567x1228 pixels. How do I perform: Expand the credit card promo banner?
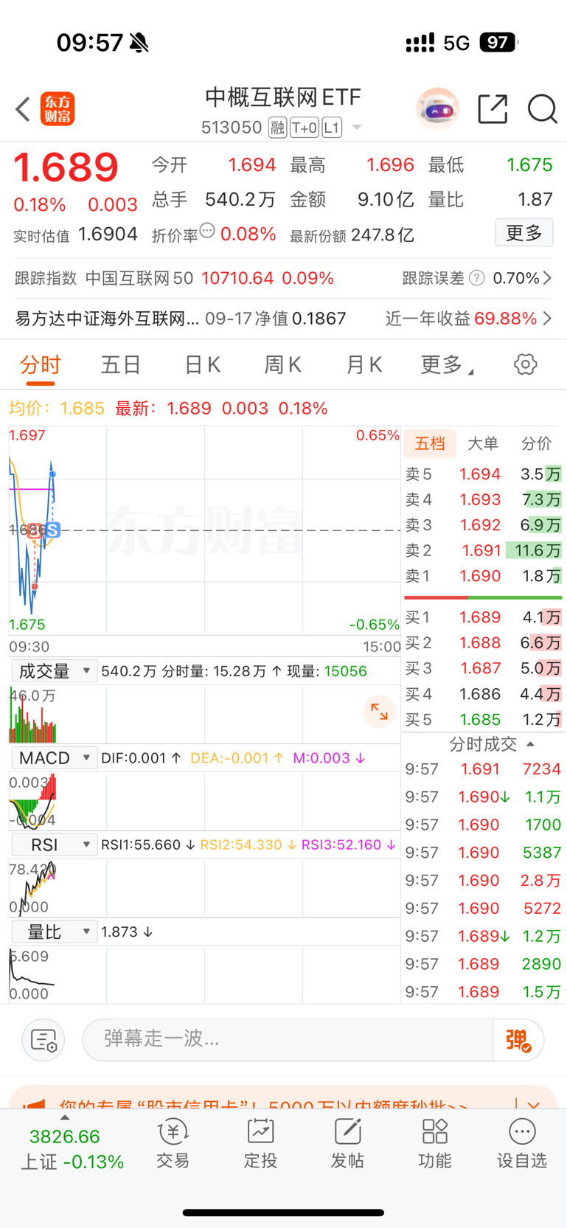point(533,1106)
